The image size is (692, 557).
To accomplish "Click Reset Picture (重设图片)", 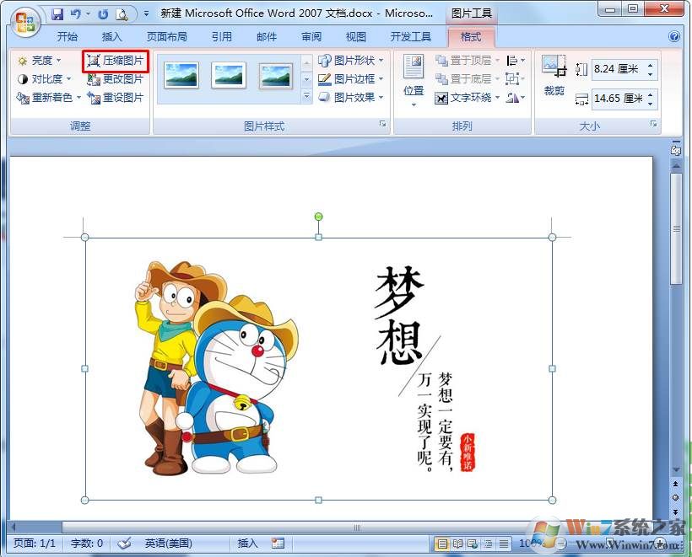I will click(116, 98).
